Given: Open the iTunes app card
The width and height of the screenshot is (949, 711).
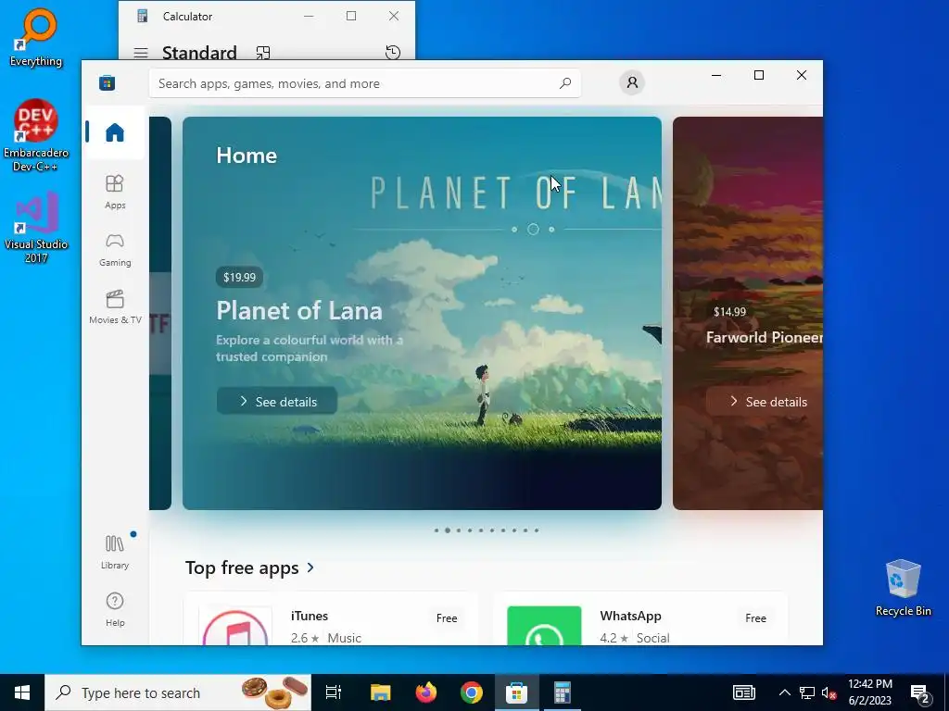Looking at the screenshot, I should click(x=331, y=619).
